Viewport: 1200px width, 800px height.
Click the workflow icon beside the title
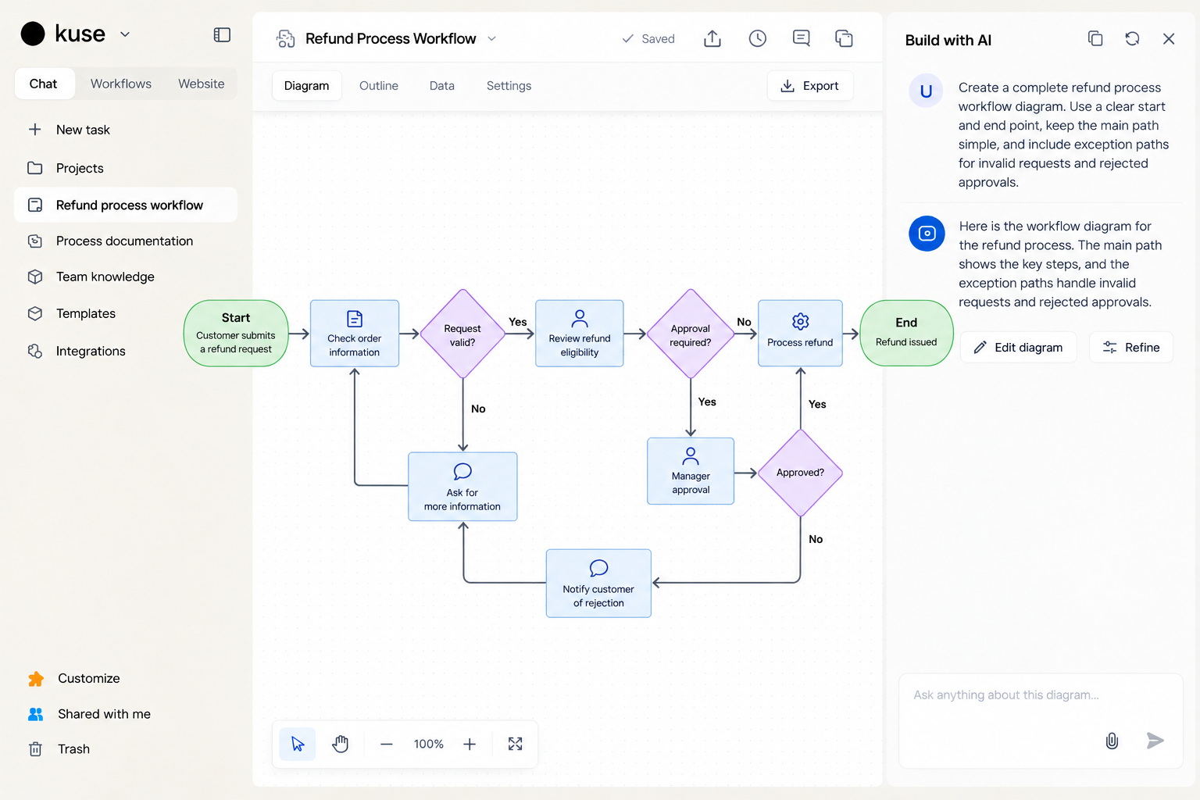(x=286, y=38)
